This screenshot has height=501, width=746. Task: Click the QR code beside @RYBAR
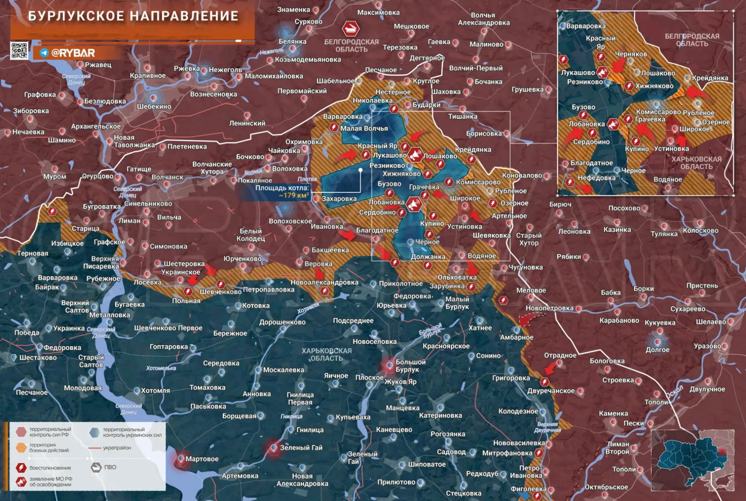click(19, 51)
